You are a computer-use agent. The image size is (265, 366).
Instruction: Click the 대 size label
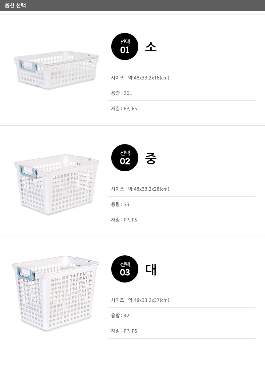click(x=151, y=269)
